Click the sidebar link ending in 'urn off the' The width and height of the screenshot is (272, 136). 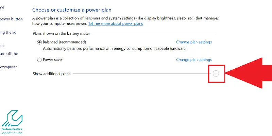coord(9,53)
